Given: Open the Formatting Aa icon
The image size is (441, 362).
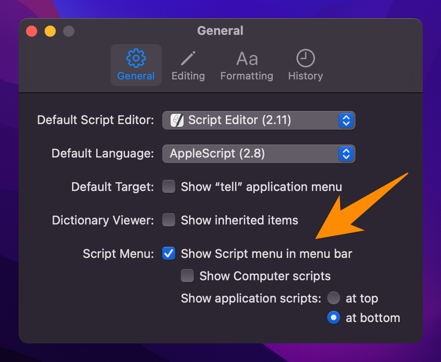Looking at the screenshot, I should (247, 59).
